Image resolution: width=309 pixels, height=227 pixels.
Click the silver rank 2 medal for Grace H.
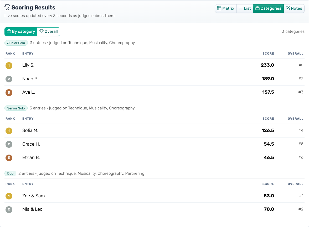(9, 144)
